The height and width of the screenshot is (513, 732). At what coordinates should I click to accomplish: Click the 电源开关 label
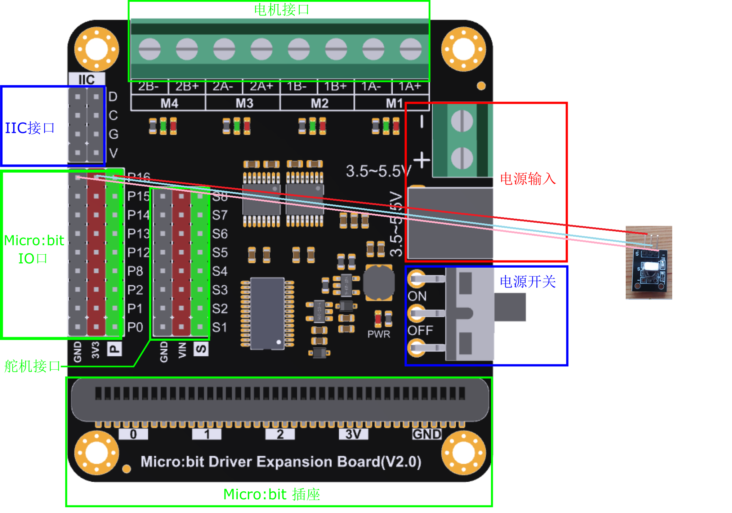(528, 282)
